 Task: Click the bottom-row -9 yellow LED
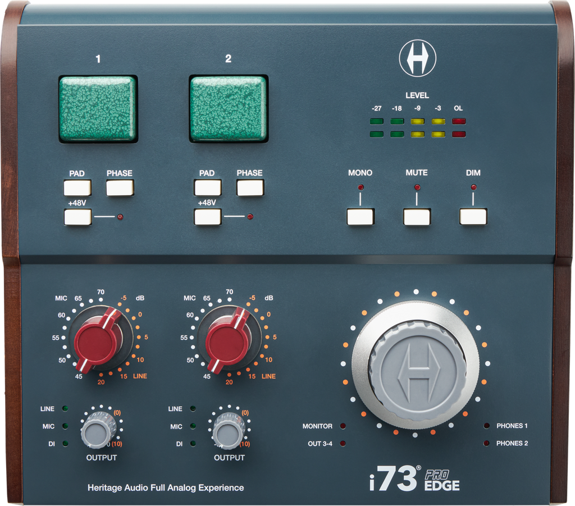(418, 134)
